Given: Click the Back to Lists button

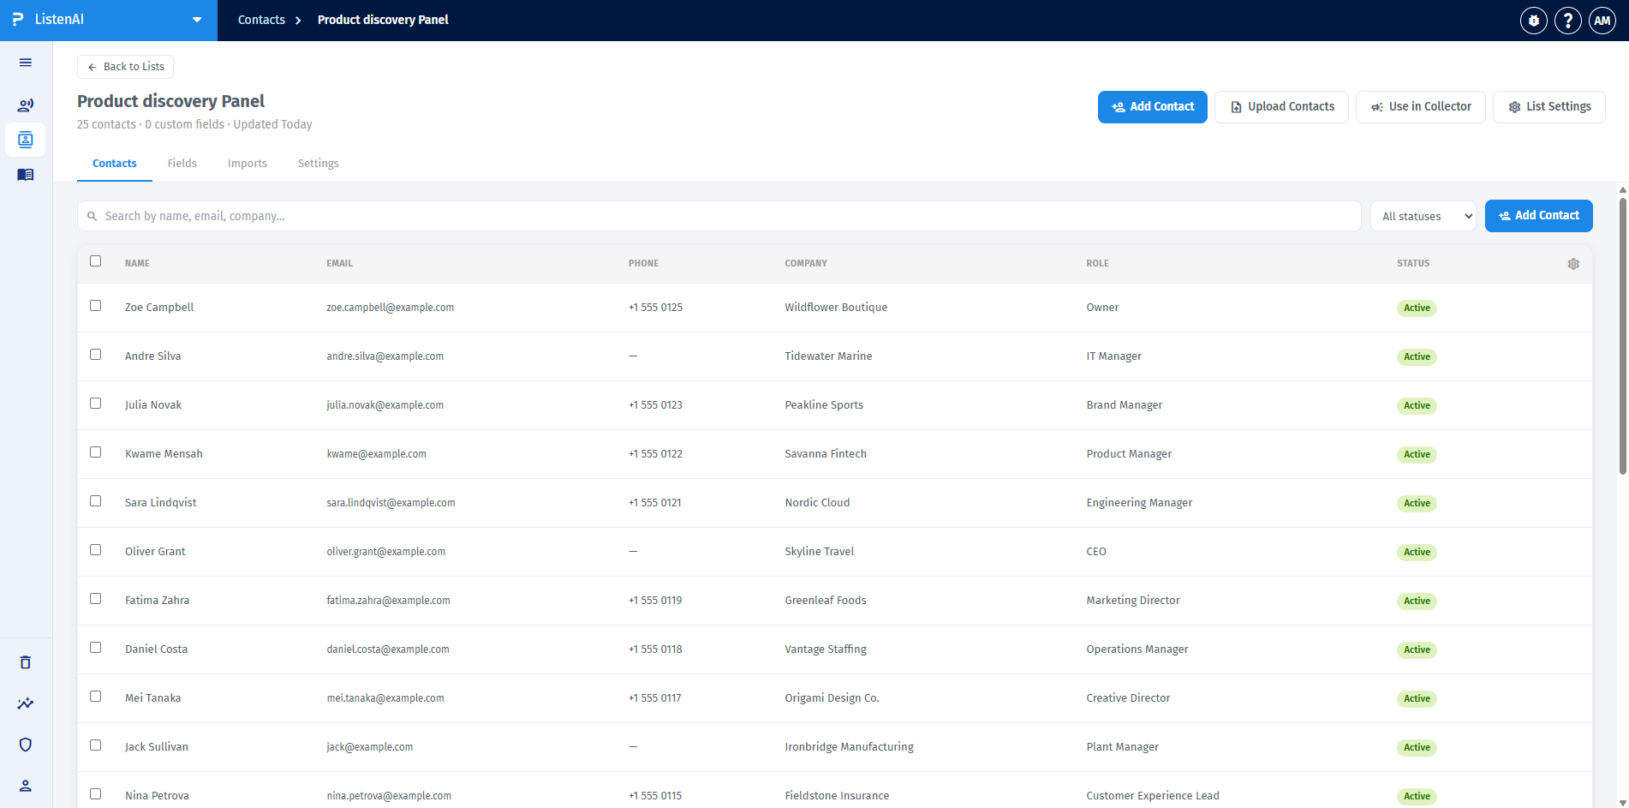Looking at the screenshot, I should 126,67.
